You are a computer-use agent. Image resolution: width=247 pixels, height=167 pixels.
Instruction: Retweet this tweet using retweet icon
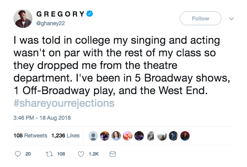click(50, 154)
